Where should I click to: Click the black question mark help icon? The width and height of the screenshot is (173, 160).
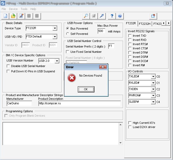(x=112, y=16)
